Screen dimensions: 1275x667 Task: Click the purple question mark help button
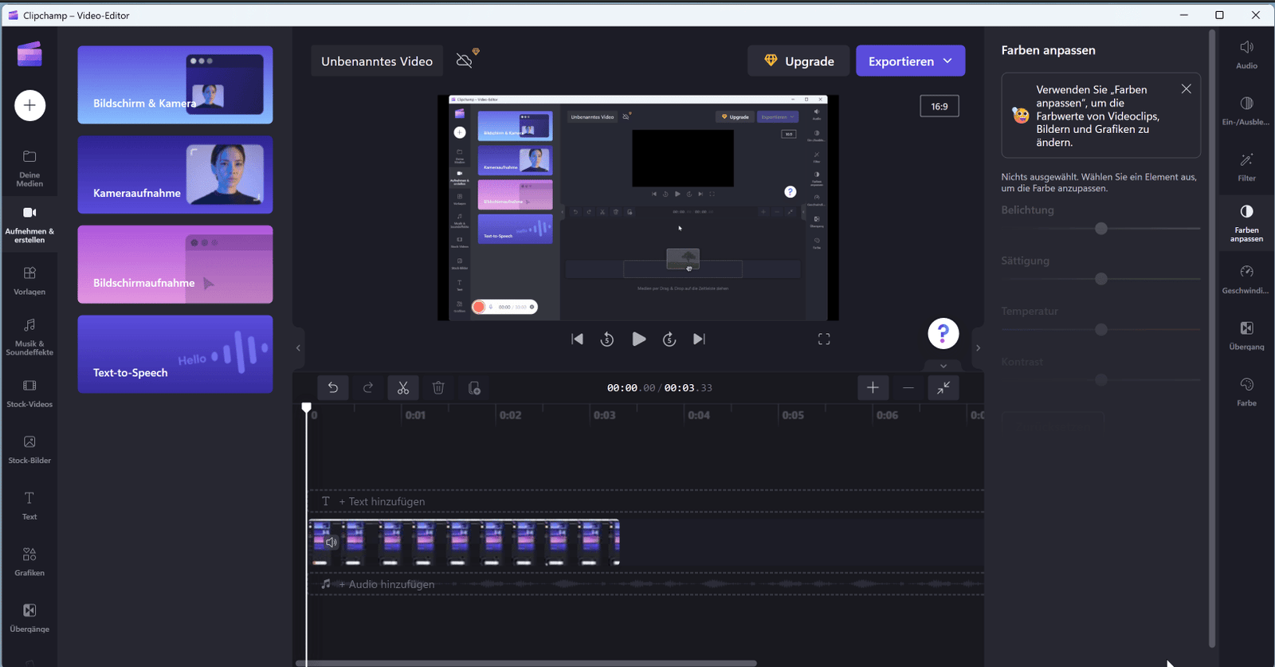click(x=943, y=334)
